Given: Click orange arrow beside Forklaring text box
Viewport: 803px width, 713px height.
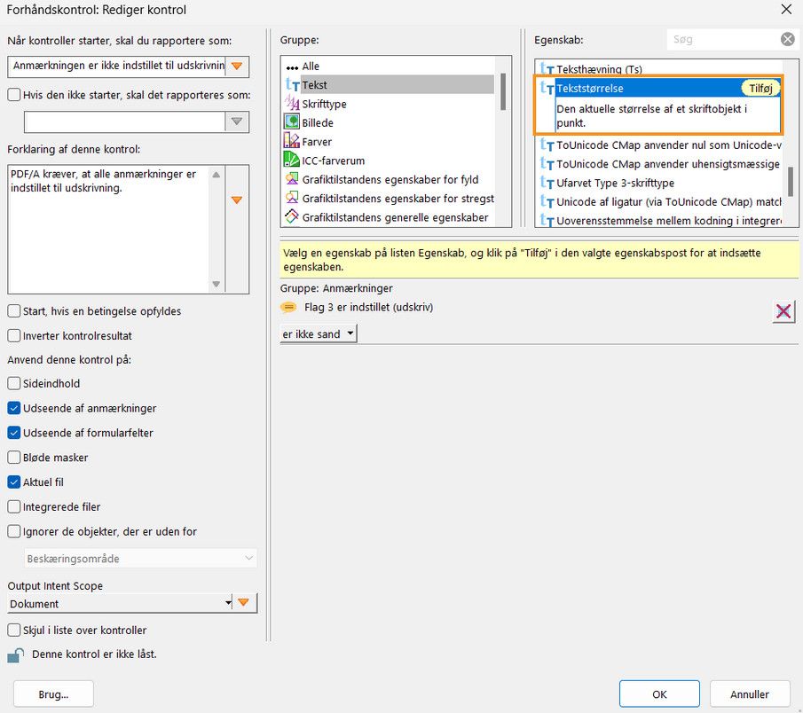Looking at the screenshot, I should (x=237, y=200).
